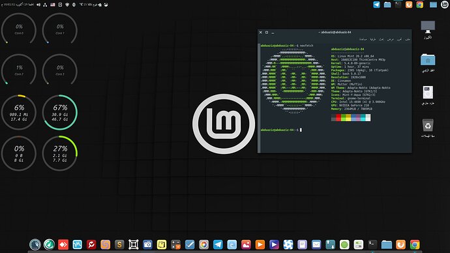Open Telegram from the bottom dock
This screenshot has height=253, width=450.
pos(218,245)
